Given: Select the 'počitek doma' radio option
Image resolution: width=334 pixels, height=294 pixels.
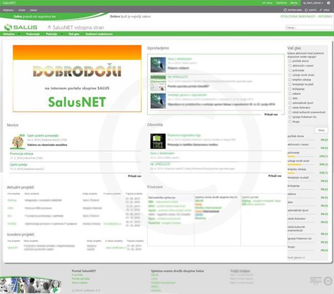Looking at the screenshot, I should point(290,61).
